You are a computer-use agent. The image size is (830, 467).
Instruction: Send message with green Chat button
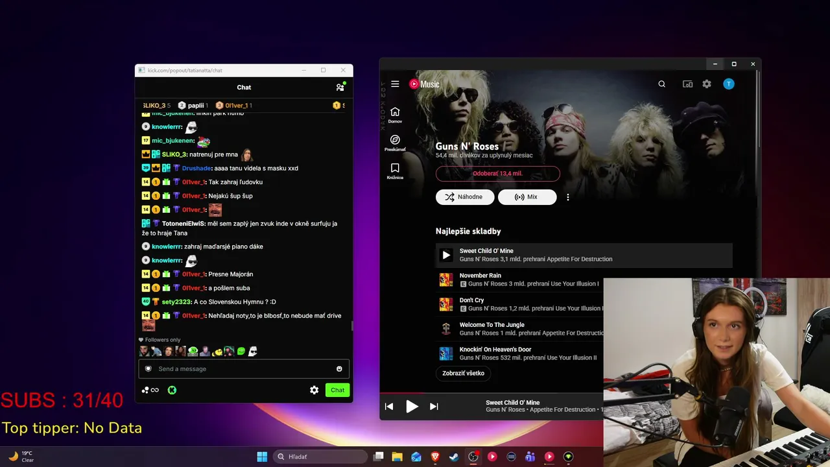(338, 390)
